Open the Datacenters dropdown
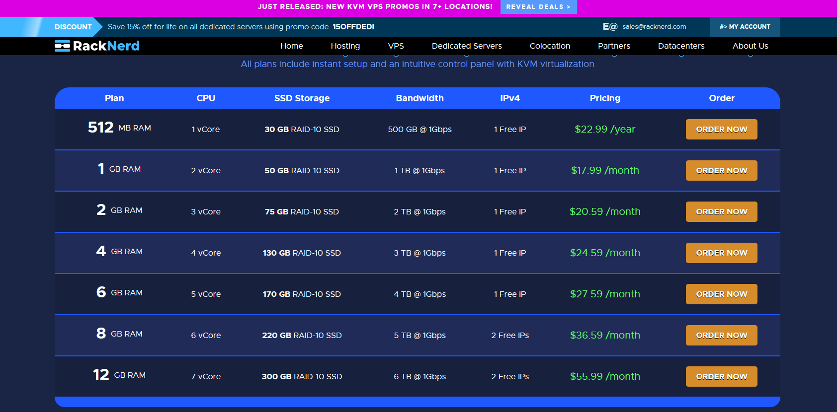837x412 pixels. tap(681, 46)
